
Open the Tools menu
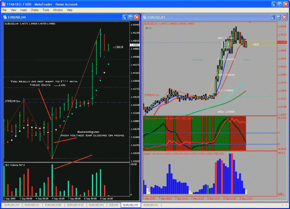[x=45, y=10]
